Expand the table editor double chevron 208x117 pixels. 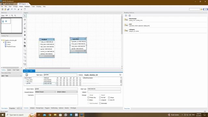click(x=120, y=75)
